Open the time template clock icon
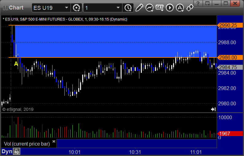This screenshot has width=244, height=156. click(x=128, y=8)
